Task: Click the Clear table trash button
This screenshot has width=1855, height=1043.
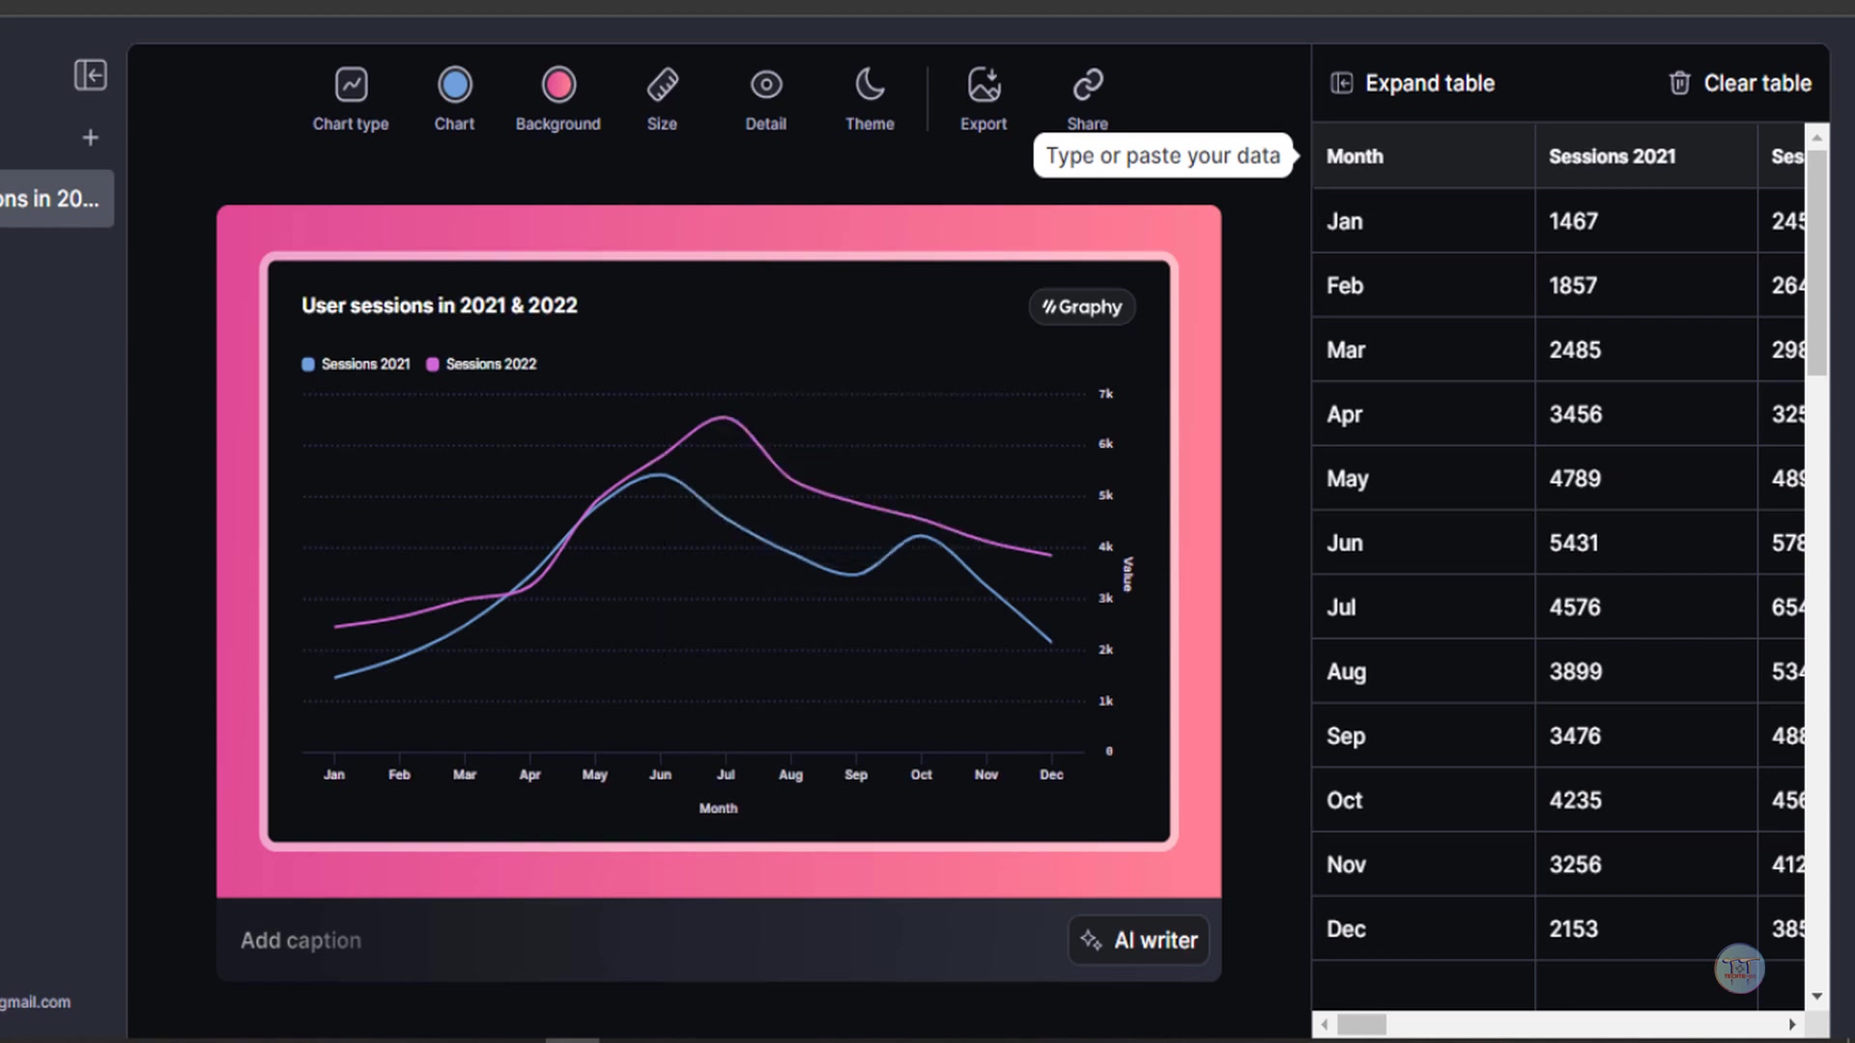Action: (1739, 83)
